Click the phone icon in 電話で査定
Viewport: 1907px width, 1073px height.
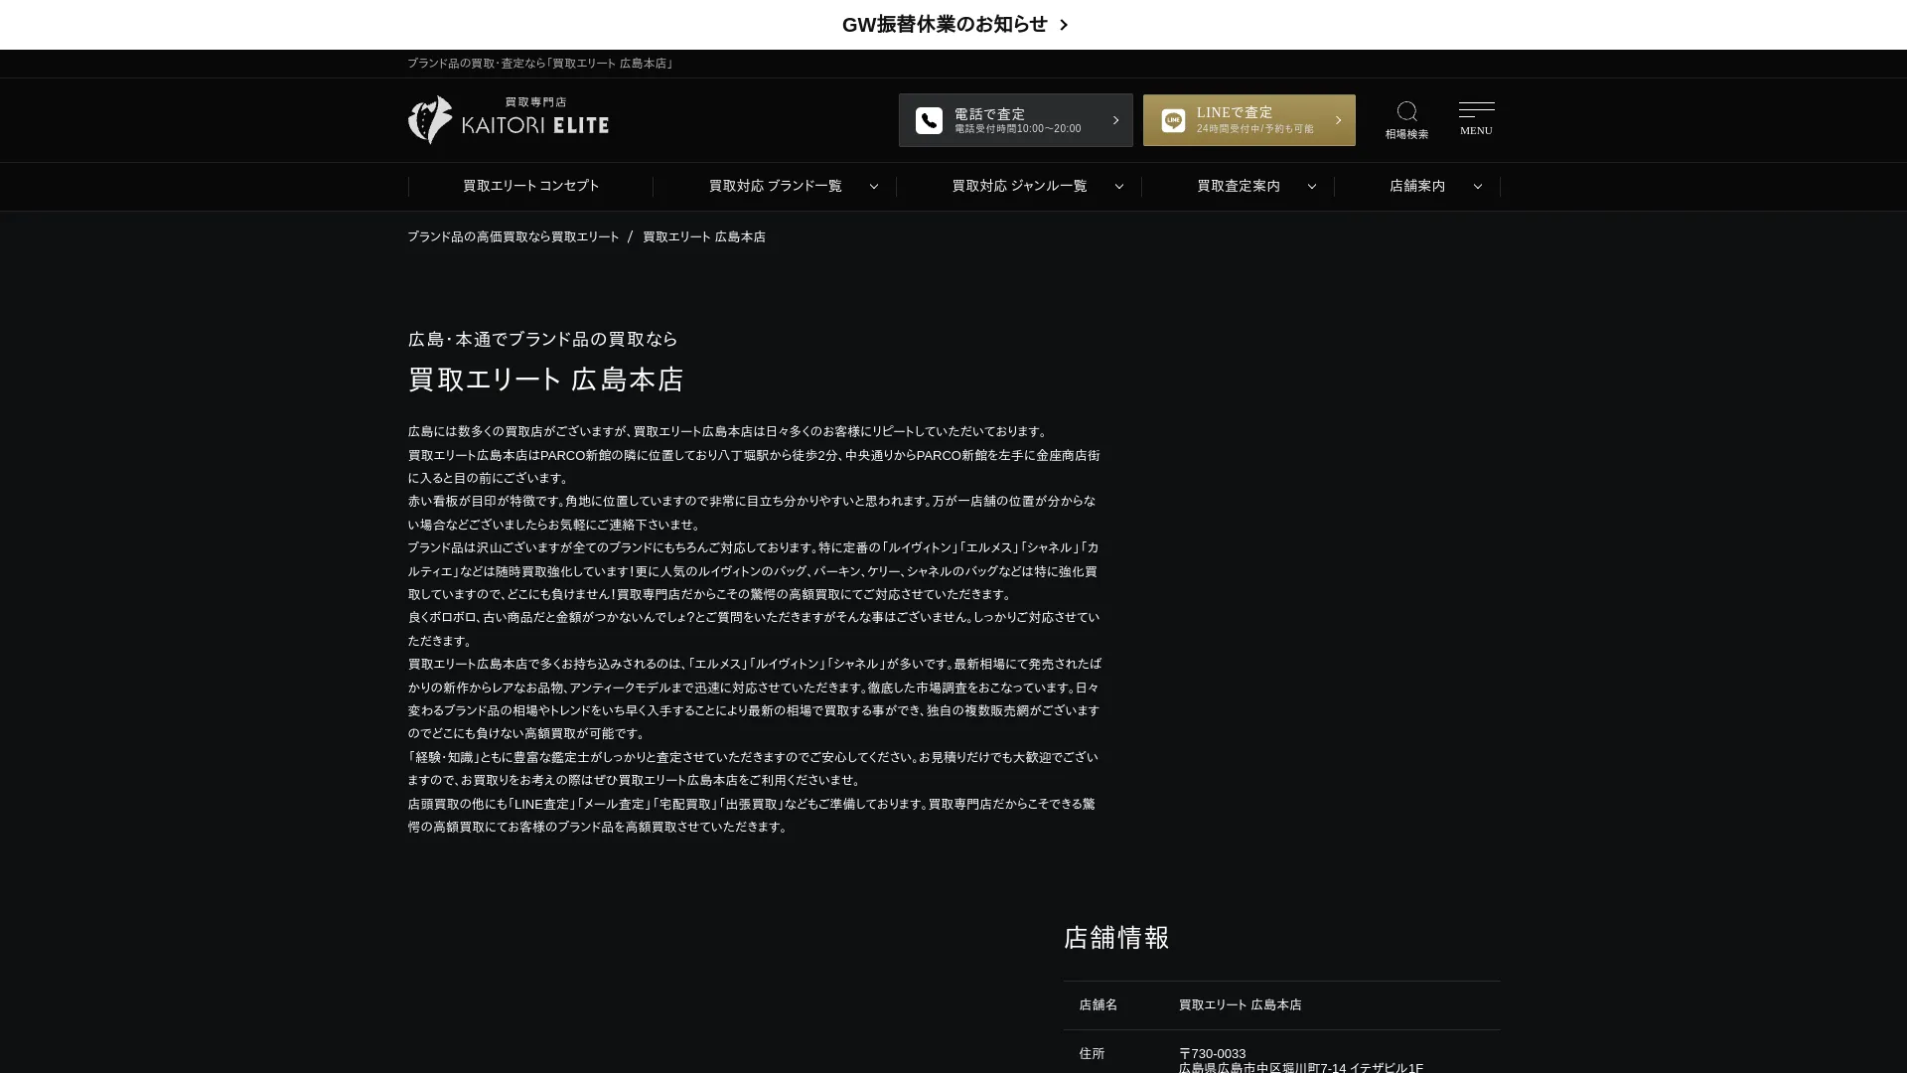point(929,120)
